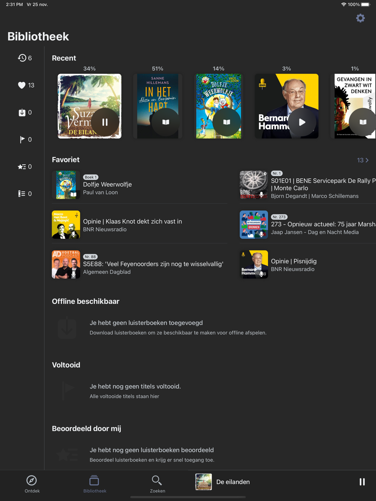Open settings gear icon
Viewport: 376px width, 501px height.
[x=360, y=18]
